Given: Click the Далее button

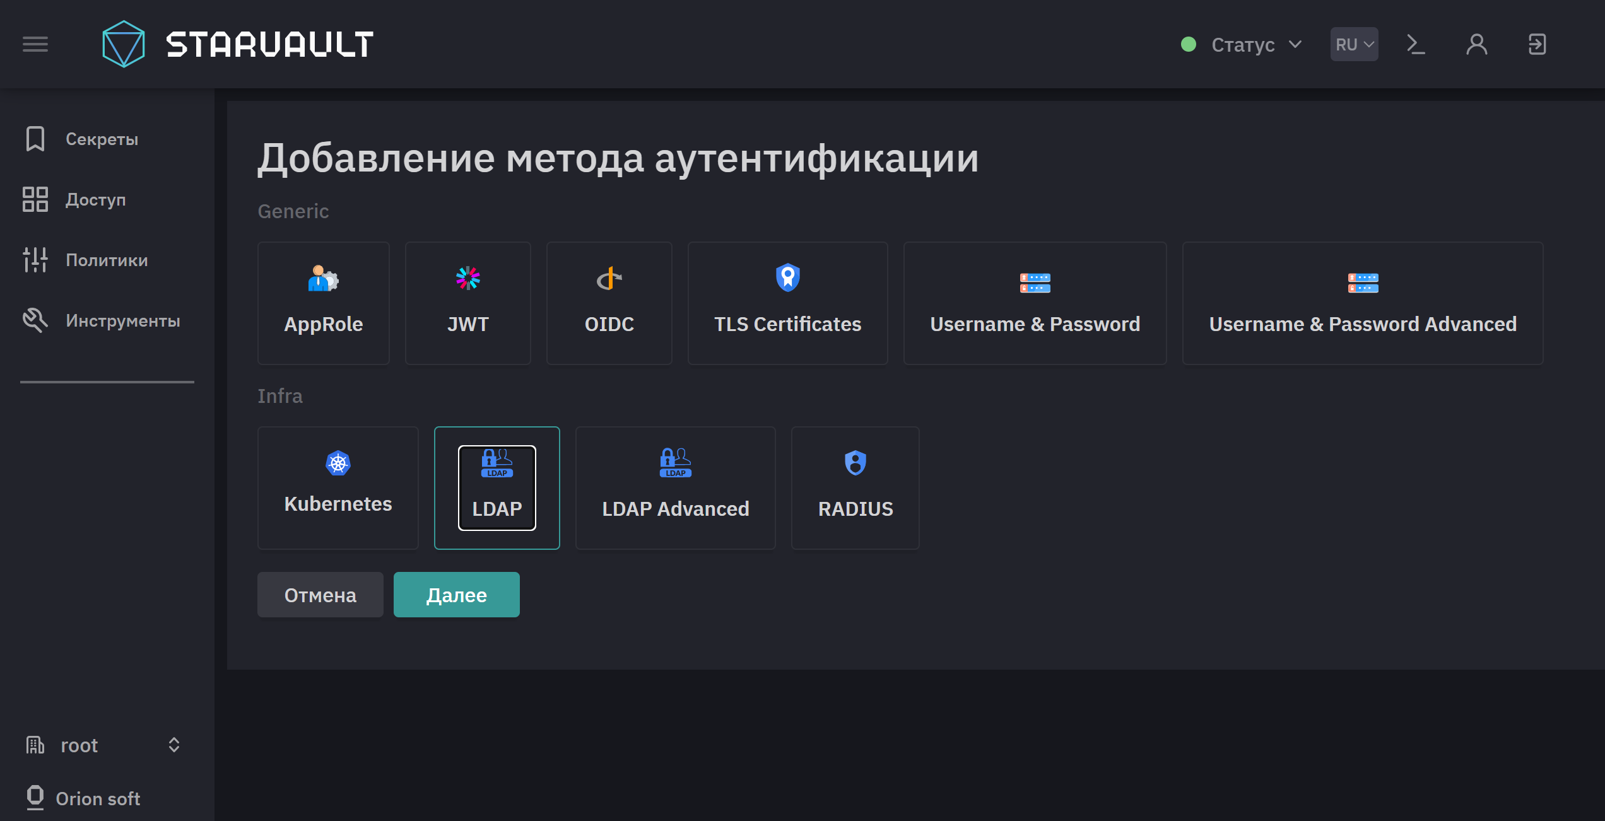Looking at the screenshot, I should coord(457,595).
